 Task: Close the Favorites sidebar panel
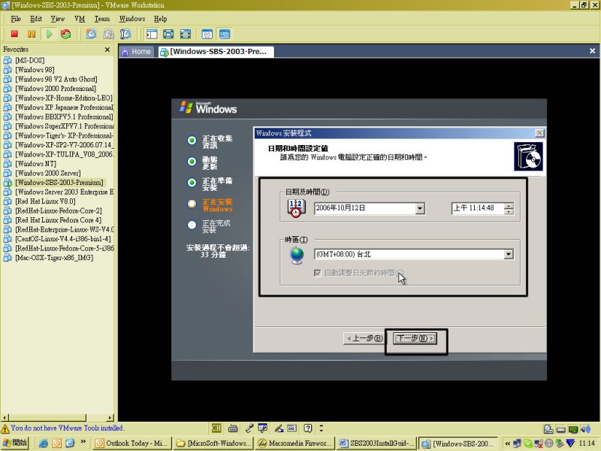click(107, 50)
